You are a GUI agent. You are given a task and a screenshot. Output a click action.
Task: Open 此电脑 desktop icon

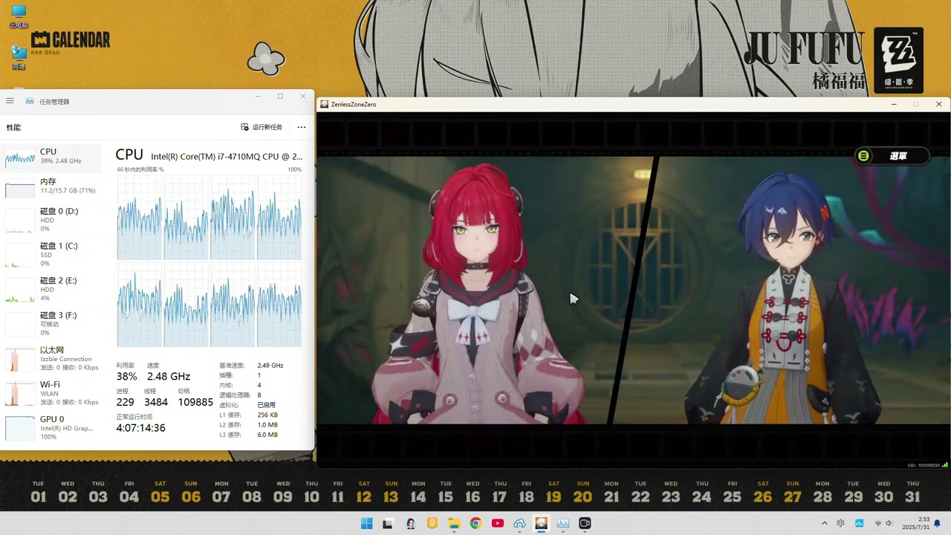pyautogui.click(x=19, y=16)
